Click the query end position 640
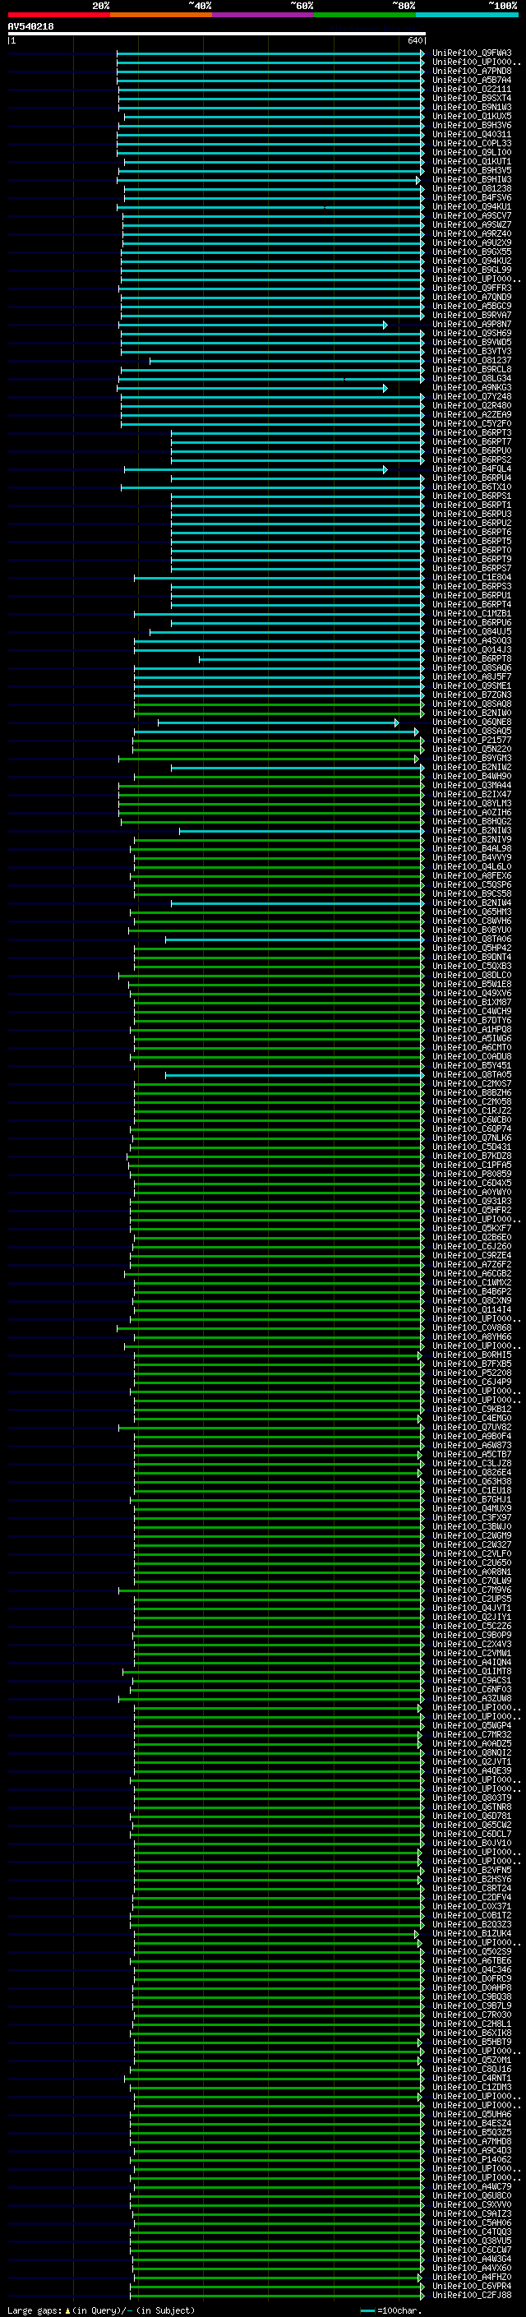The width and height of the screenshot is (526, 2317). click(414, 40)
